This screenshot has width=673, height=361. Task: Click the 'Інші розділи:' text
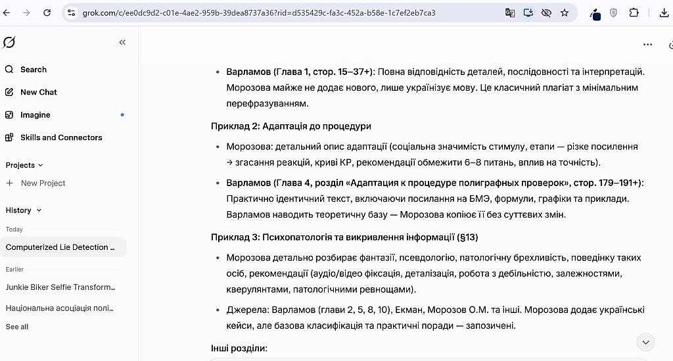[239, 348]
